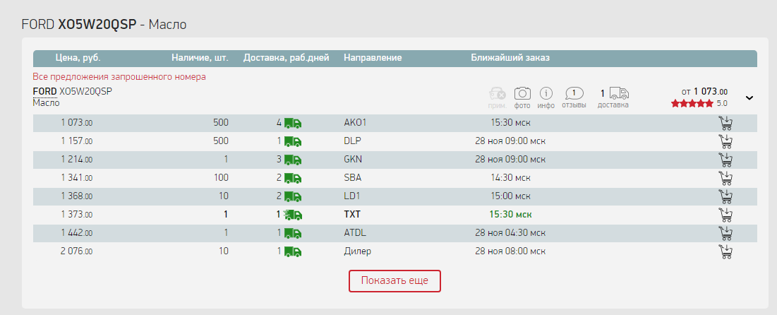Select the price 1 373.00 cell
The image size is (777, 315).
77,215
